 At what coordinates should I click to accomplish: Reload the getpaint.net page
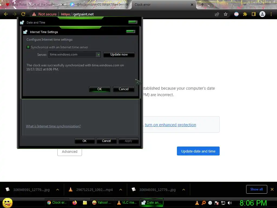[23, 14]
